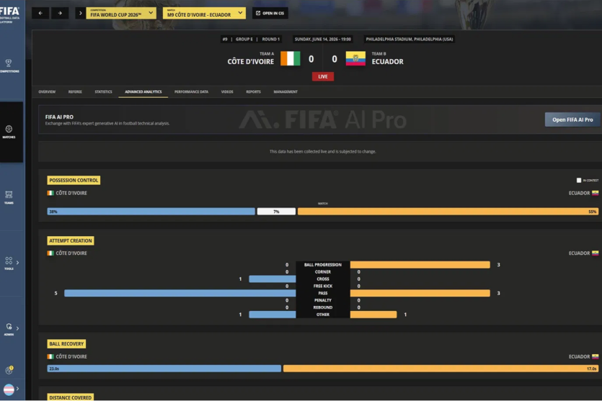Click the FIFA logo at top left
602x401 pixels.
[x=9, y=14]
